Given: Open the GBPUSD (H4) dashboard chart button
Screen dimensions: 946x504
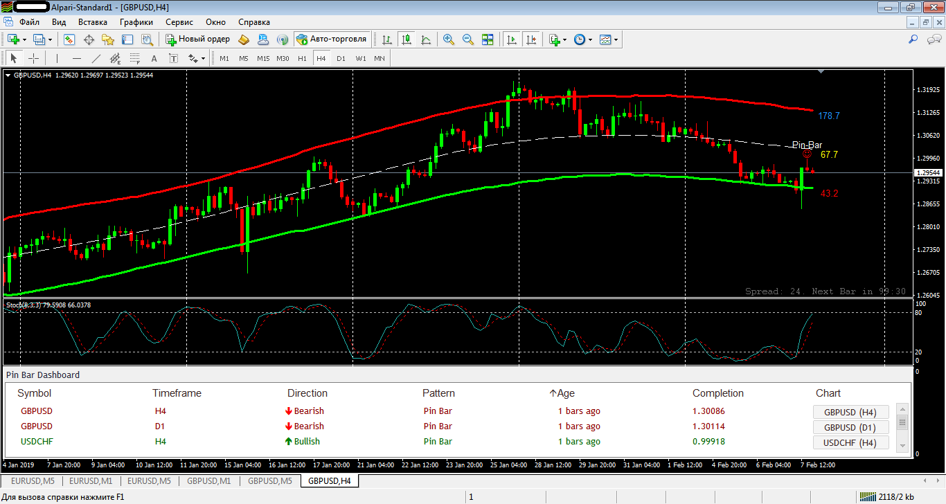Looking at the screenshot, I should 850,412.
